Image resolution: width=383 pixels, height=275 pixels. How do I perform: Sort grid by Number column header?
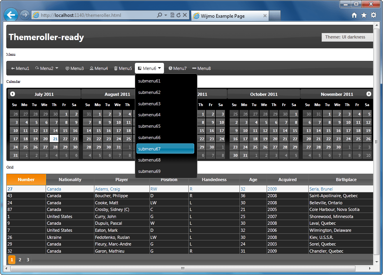[x=26, y=180]
